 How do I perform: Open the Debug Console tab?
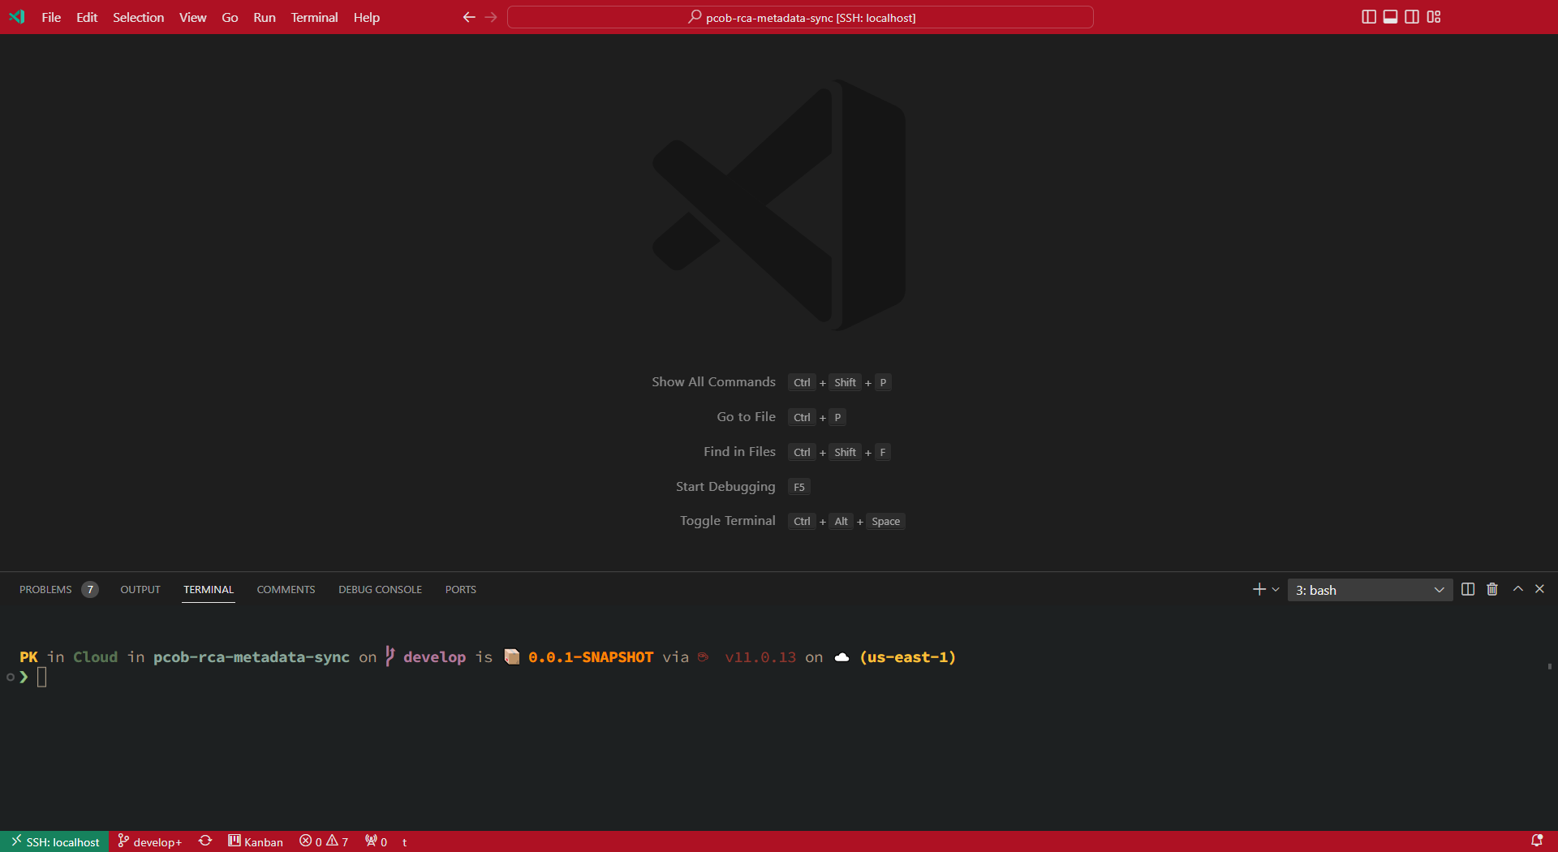click(380, 590)
